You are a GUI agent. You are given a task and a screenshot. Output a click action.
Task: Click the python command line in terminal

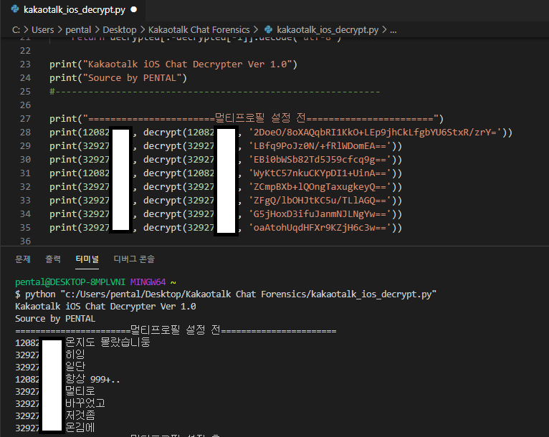click(x=226, y=294)
